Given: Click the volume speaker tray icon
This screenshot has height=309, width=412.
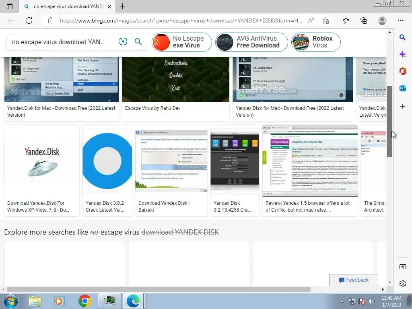Looking at the screenshot, I should [371, 301].
